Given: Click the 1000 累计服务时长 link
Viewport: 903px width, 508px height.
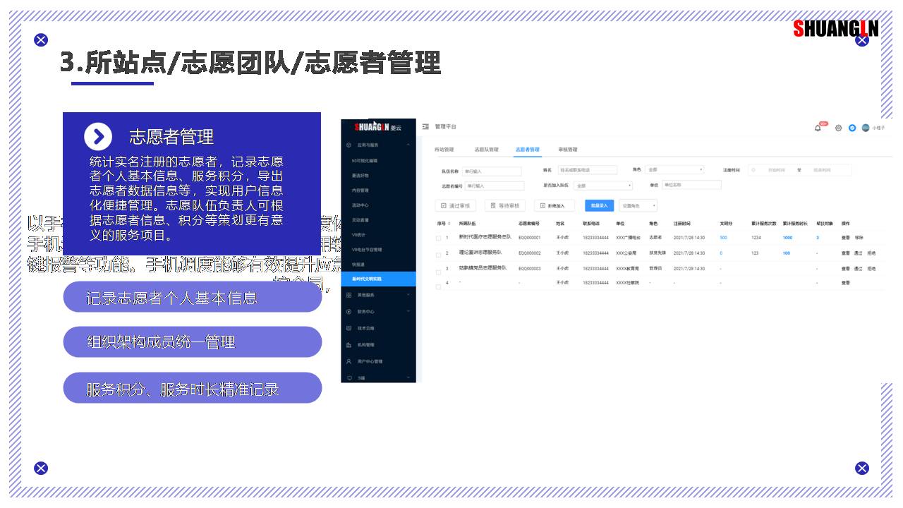Looking at the screenshot, I should point(787,238).
